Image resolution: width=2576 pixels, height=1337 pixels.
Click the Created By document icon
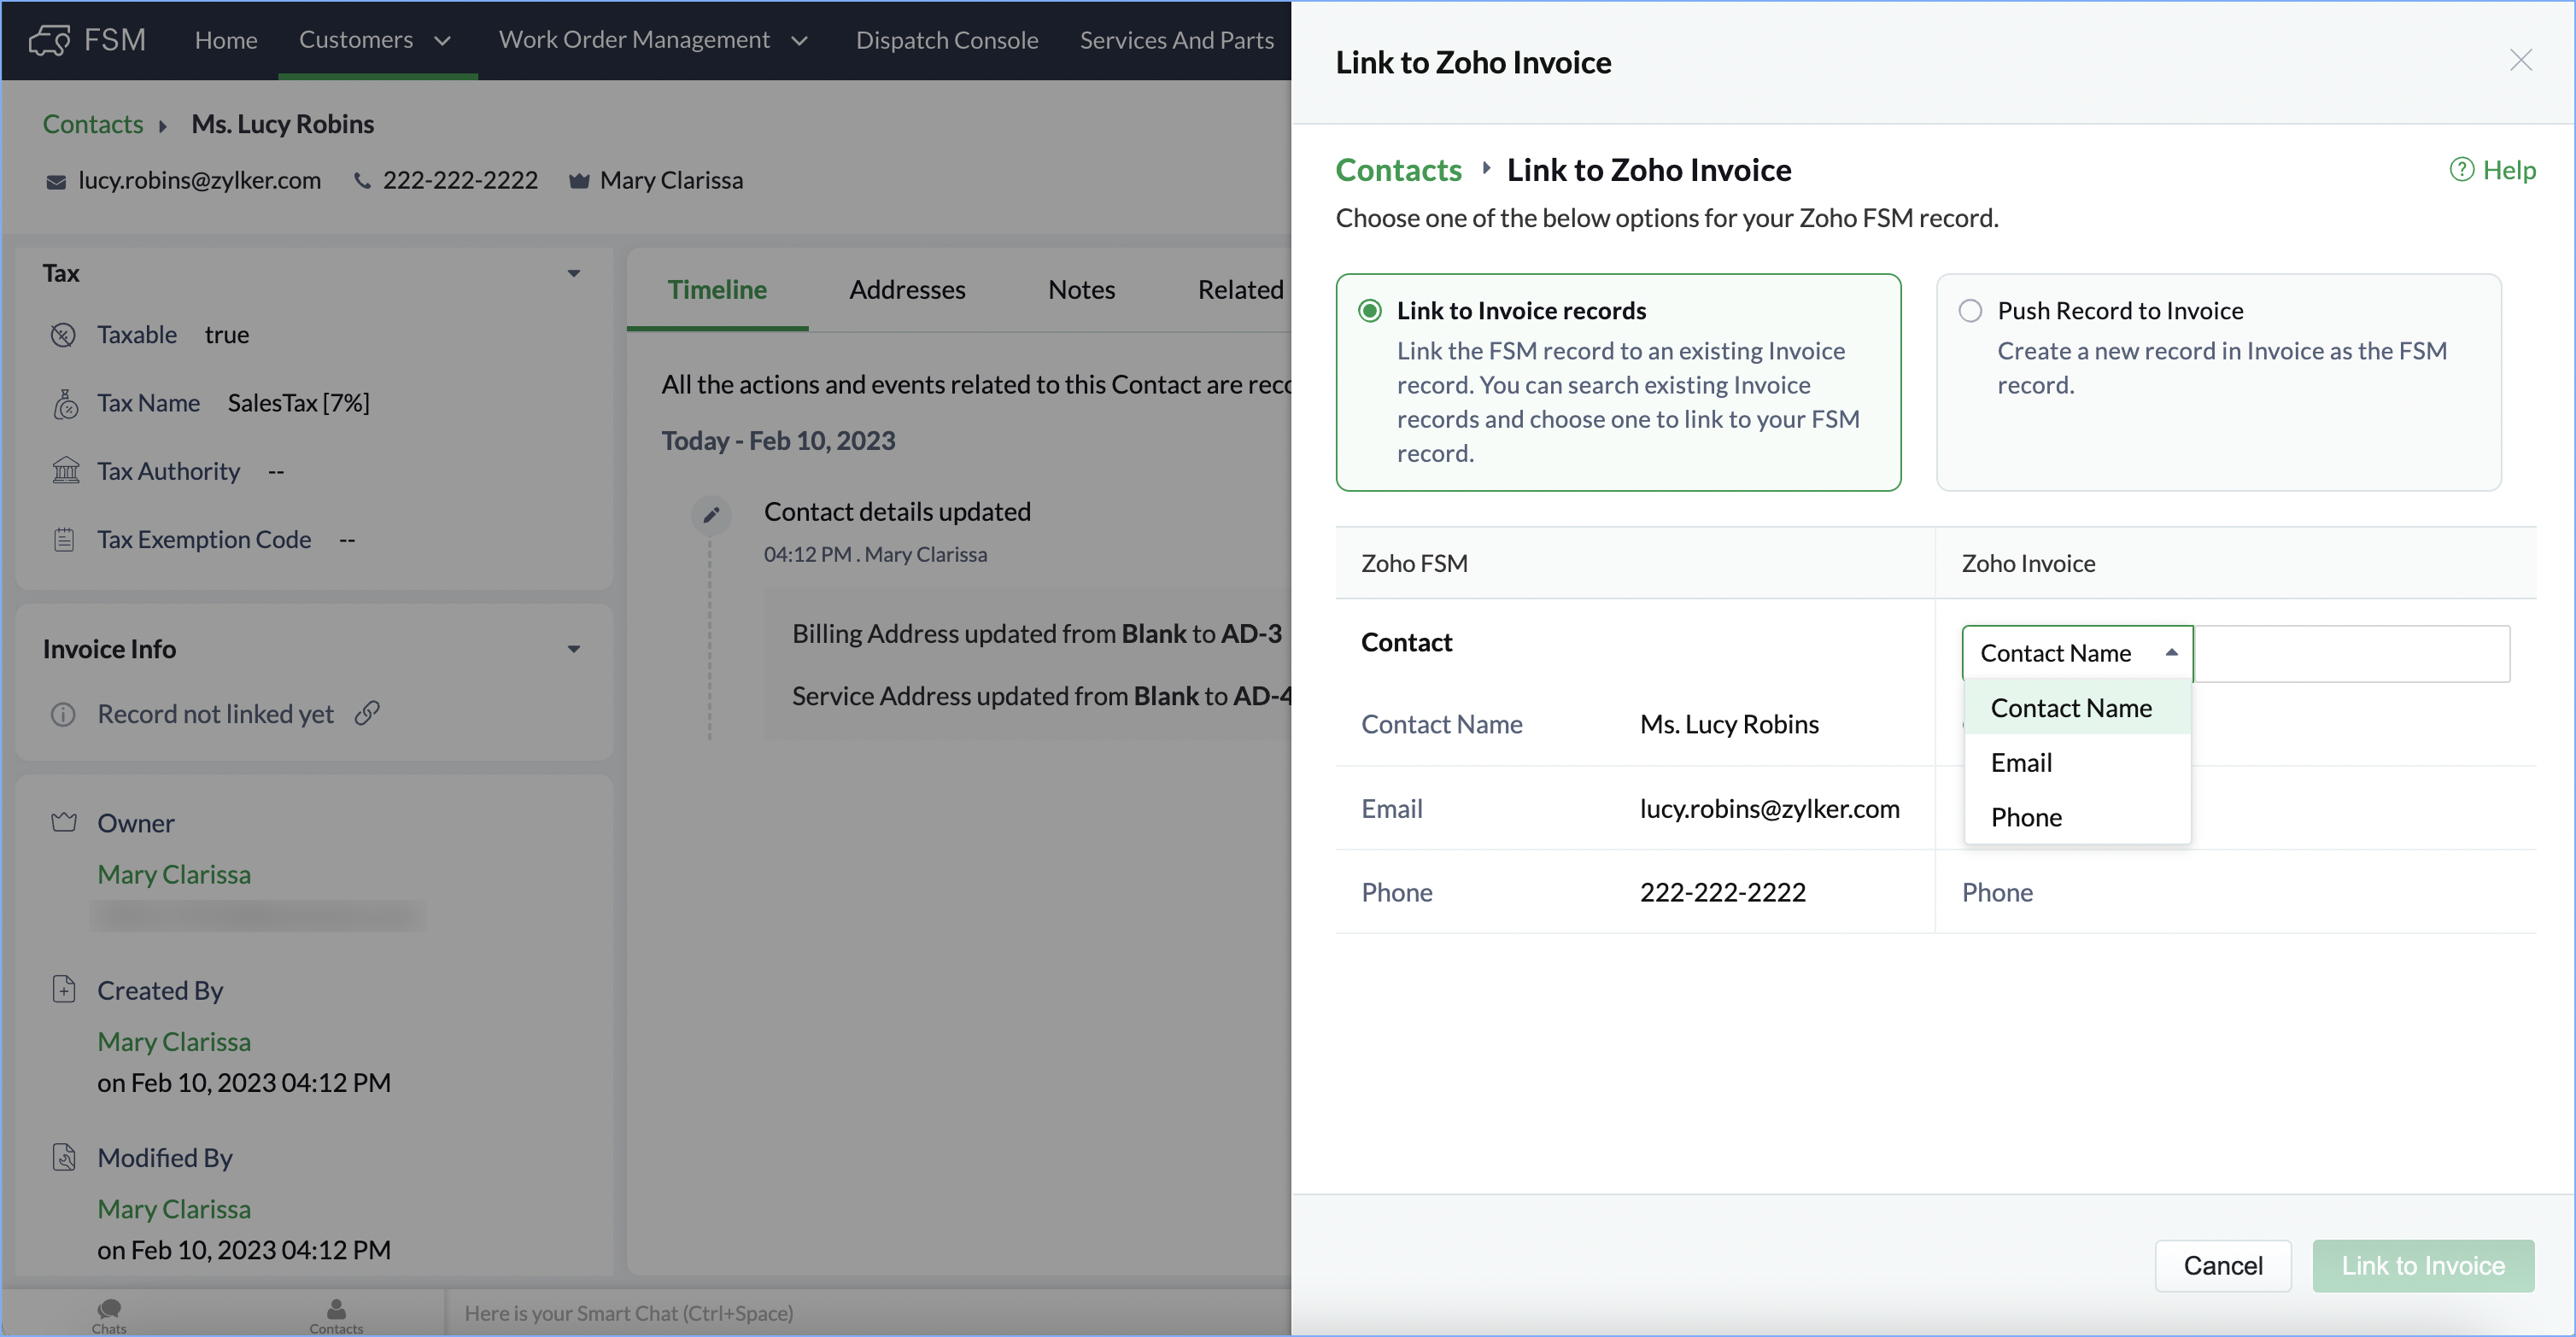point(64,990)
